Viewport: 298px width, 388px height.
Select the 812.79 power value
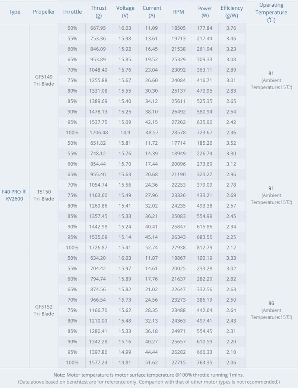tap(205, 248)
